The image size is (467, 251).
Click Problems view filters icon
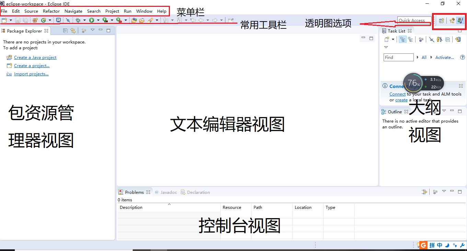coord(424,192)
